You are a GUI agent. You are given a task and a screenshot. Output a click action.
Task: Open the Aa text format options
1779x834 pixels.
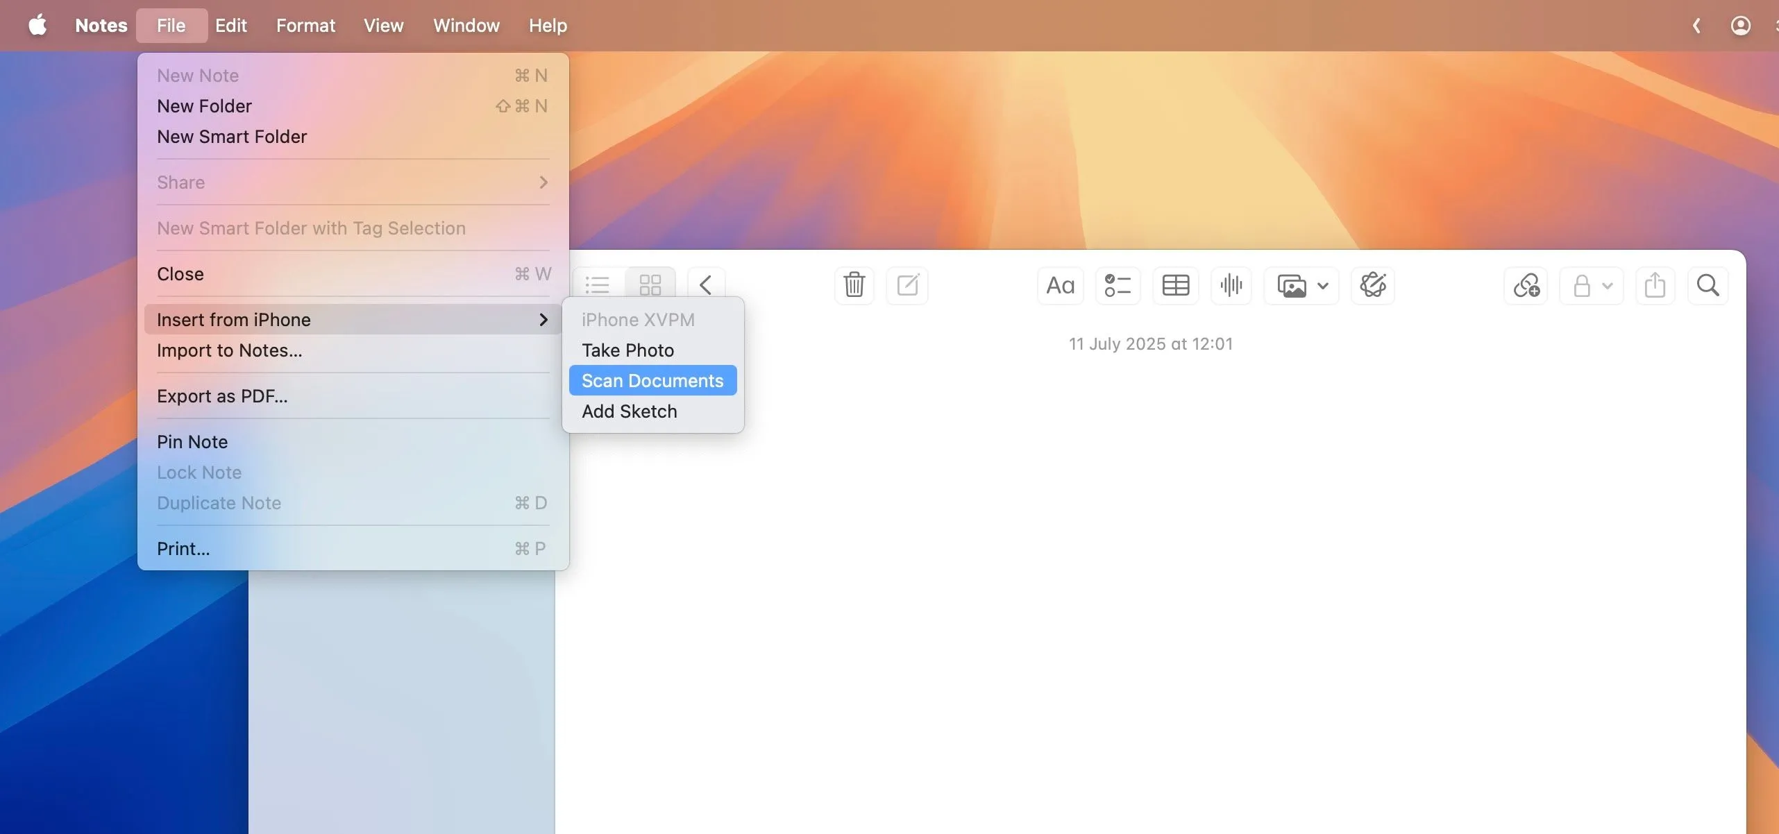1060,285
